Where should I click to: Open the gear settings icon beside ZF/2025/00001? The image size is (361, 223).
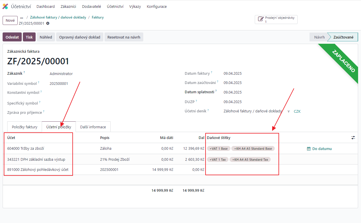48,23
